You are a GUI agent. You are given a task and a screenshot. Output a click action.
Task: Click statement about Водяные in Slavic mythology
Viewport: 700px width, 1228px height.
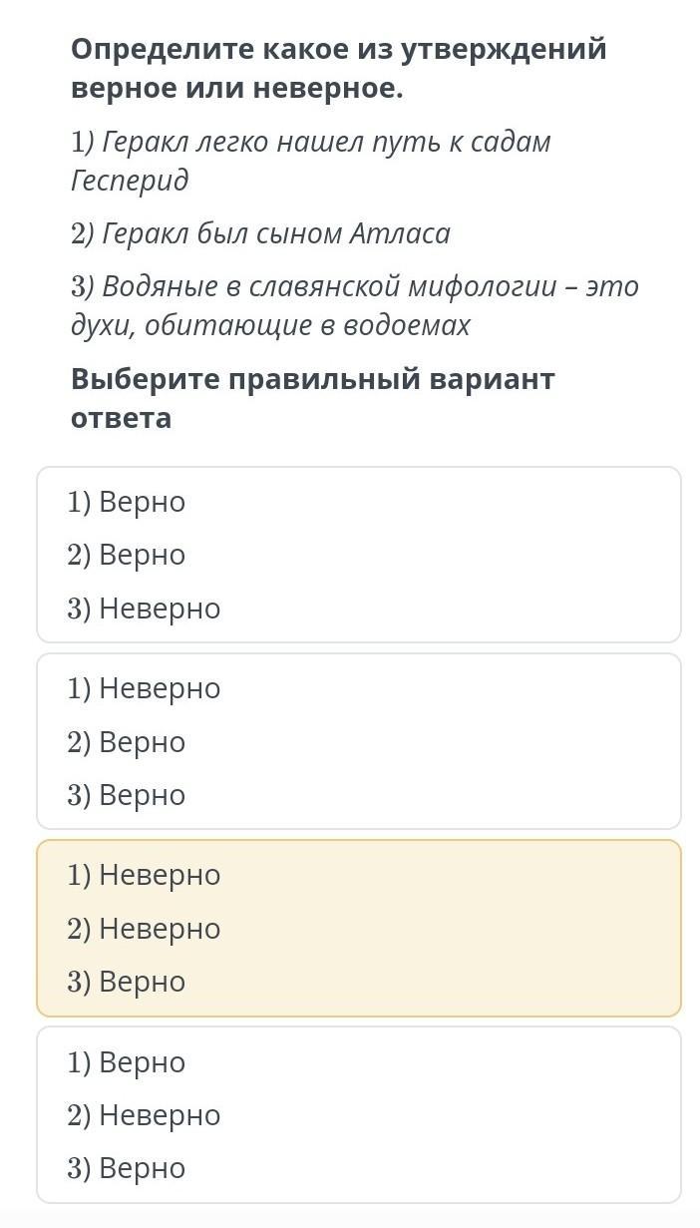click(354, 305)
